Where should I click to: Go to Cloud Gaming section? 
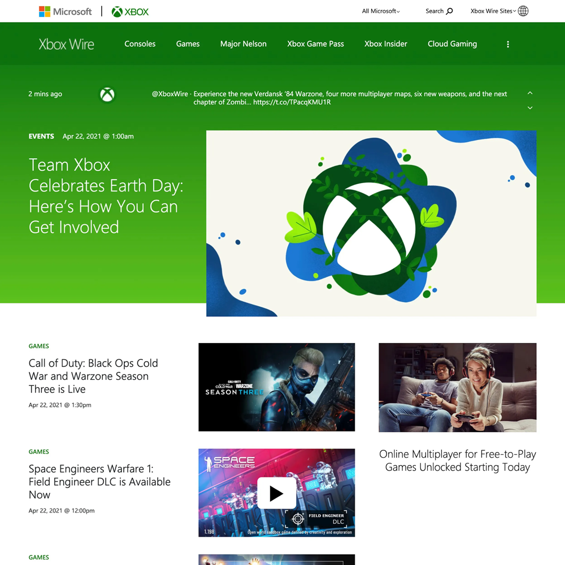point(452,44)
